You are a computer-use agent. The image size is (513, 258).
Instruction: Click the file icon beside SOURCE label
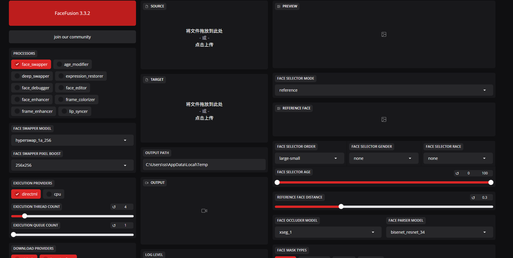point(147,6)
